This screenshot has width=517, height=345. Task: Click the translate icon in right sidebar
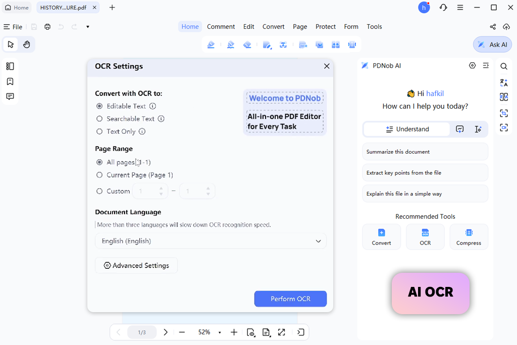(504, 82)
